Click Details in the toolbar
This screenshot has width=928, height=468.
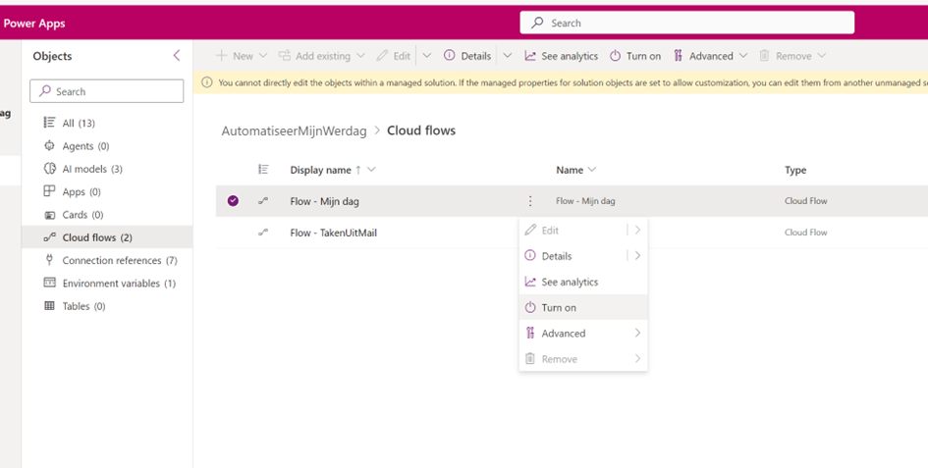[x=467, y=56]
